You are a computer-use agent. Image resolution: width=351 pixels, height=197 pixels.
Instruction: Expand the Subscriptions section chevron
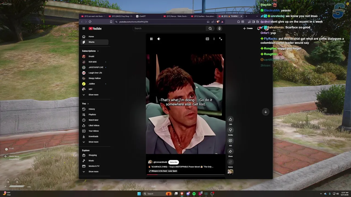[98, 51]
